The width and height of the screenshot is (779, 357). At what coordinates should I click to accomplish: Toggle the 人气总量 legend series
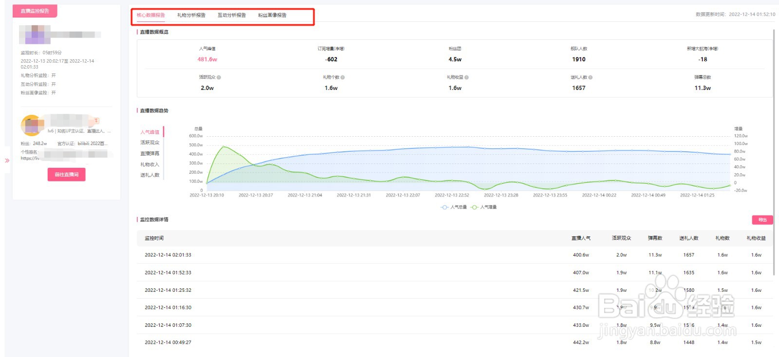click(454, 207)
